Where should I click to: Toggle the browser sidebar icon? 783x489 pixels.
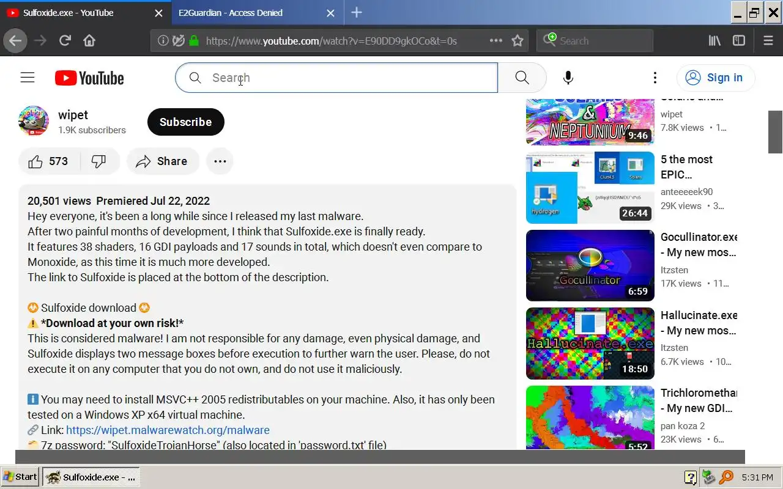coord(739,41)
